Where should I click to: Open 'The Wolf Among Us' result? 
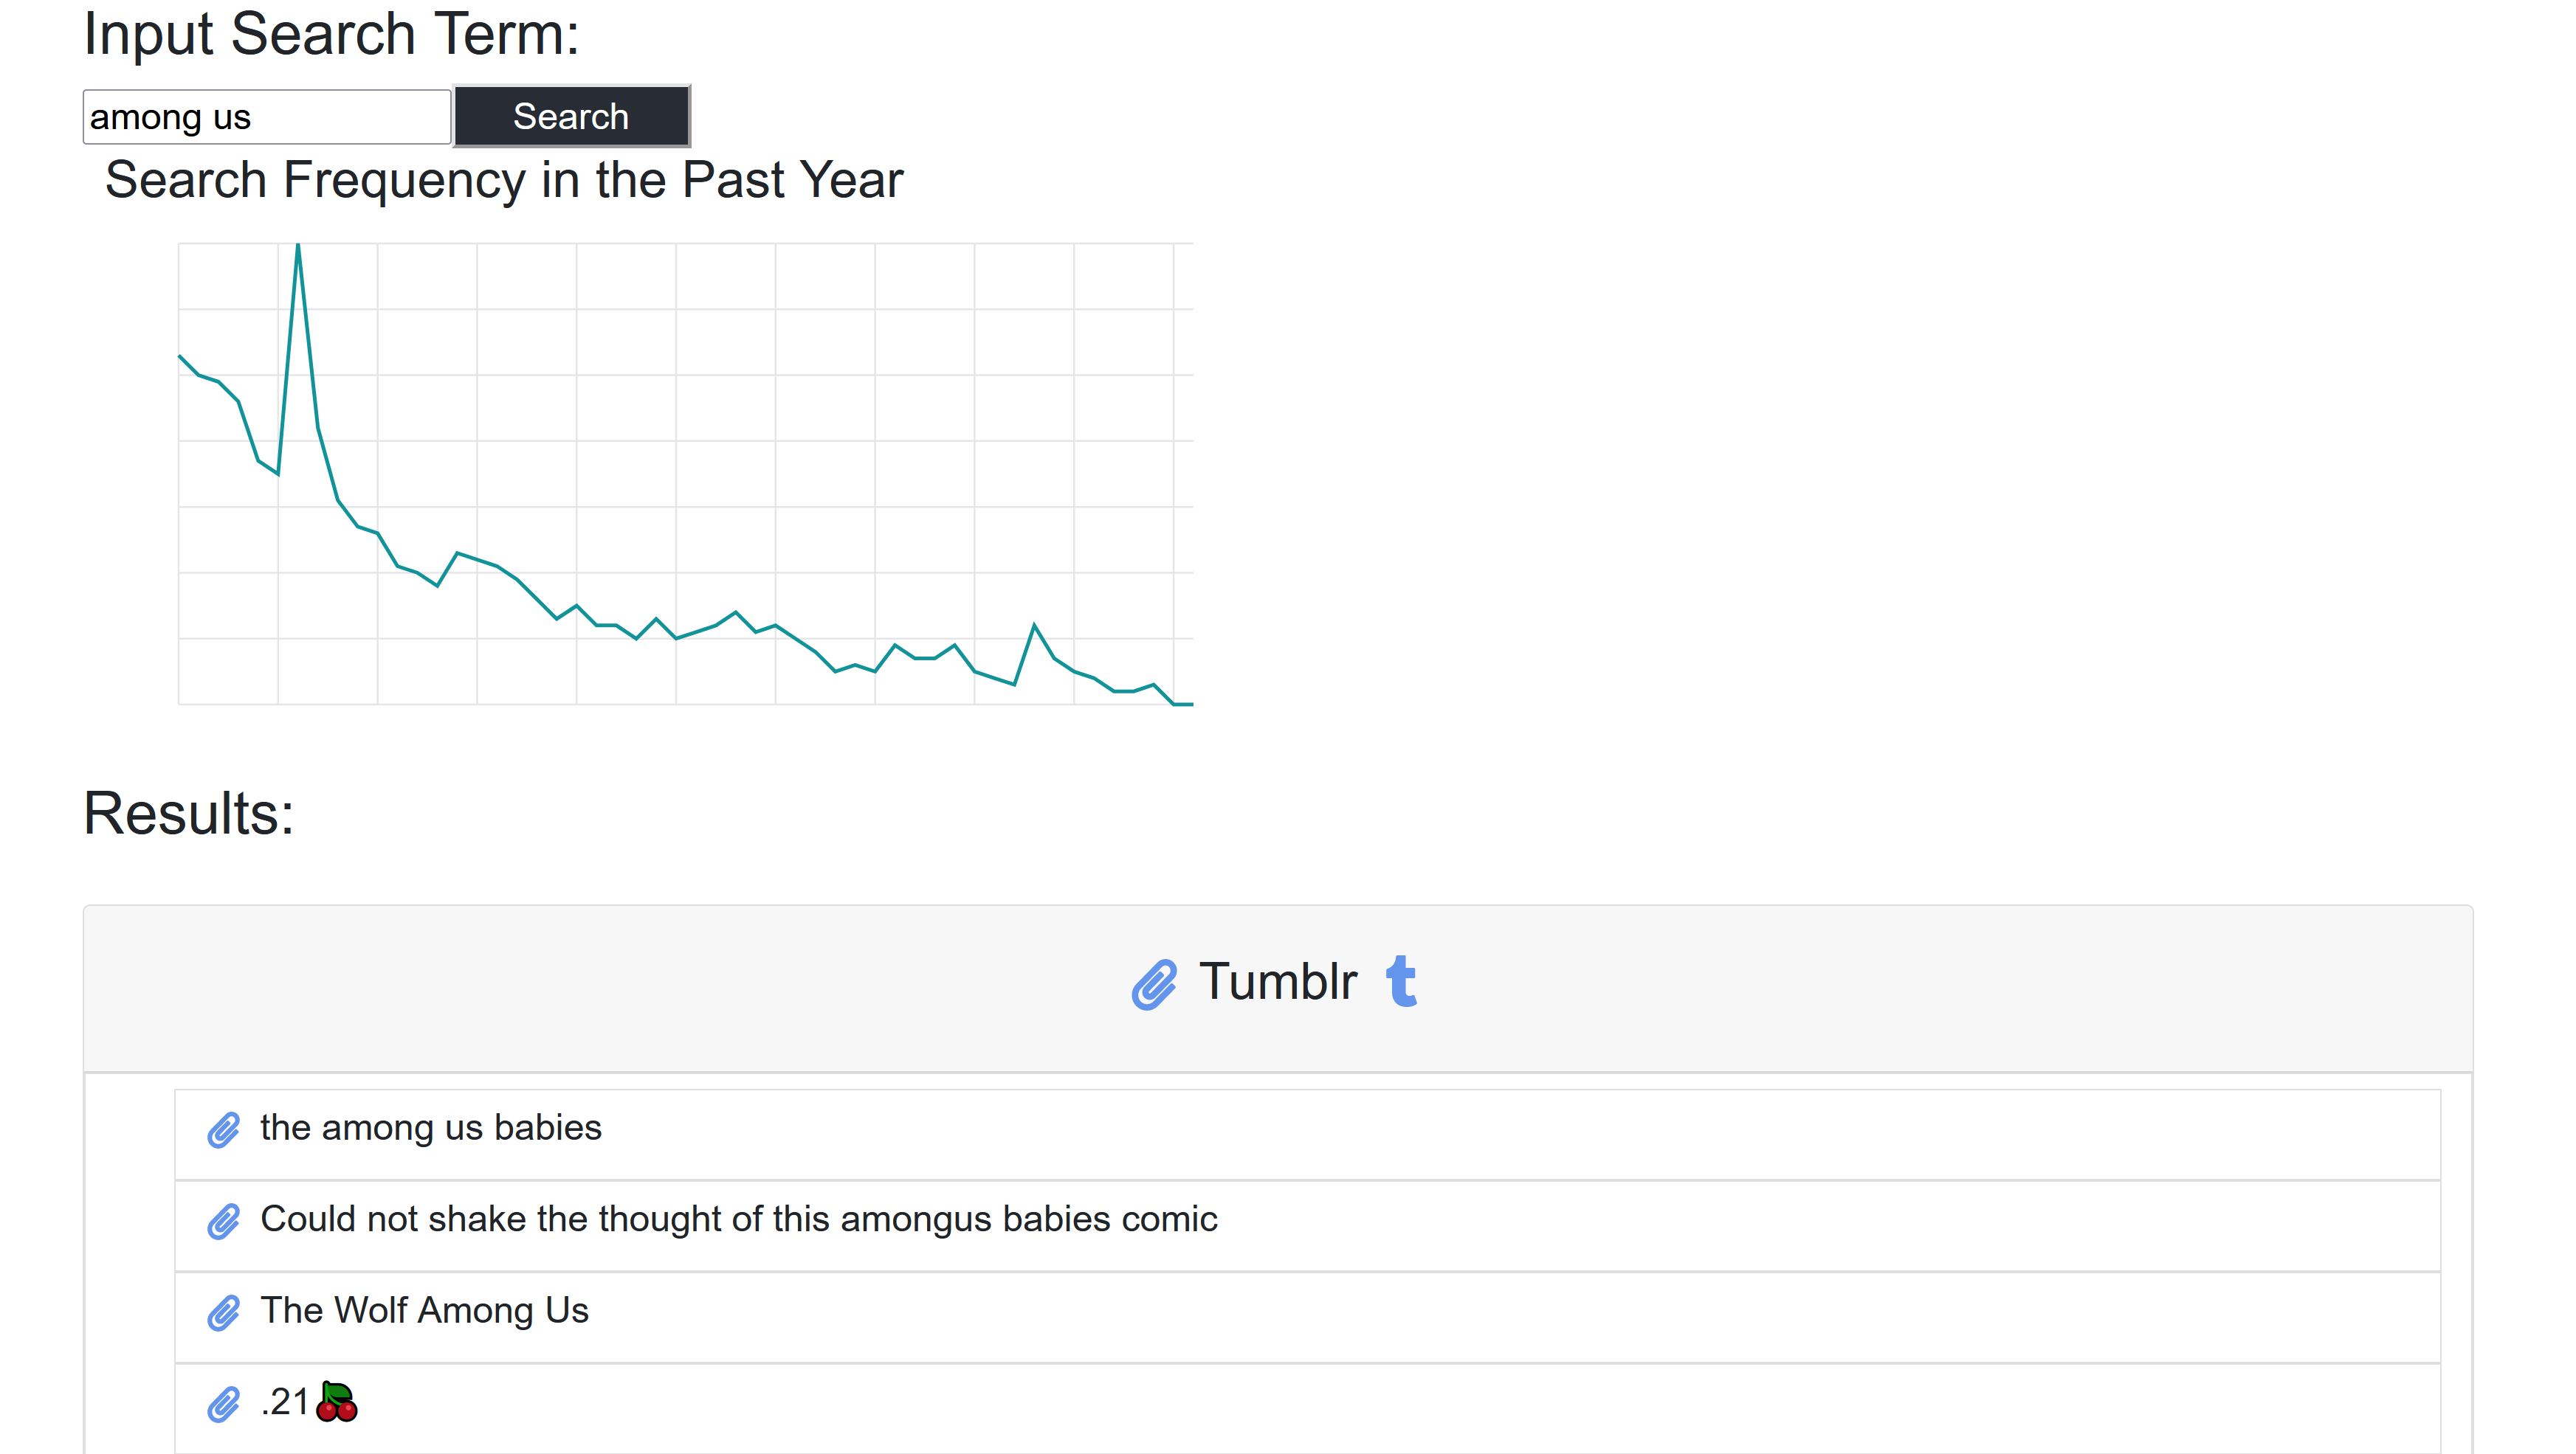[424, 1310]
